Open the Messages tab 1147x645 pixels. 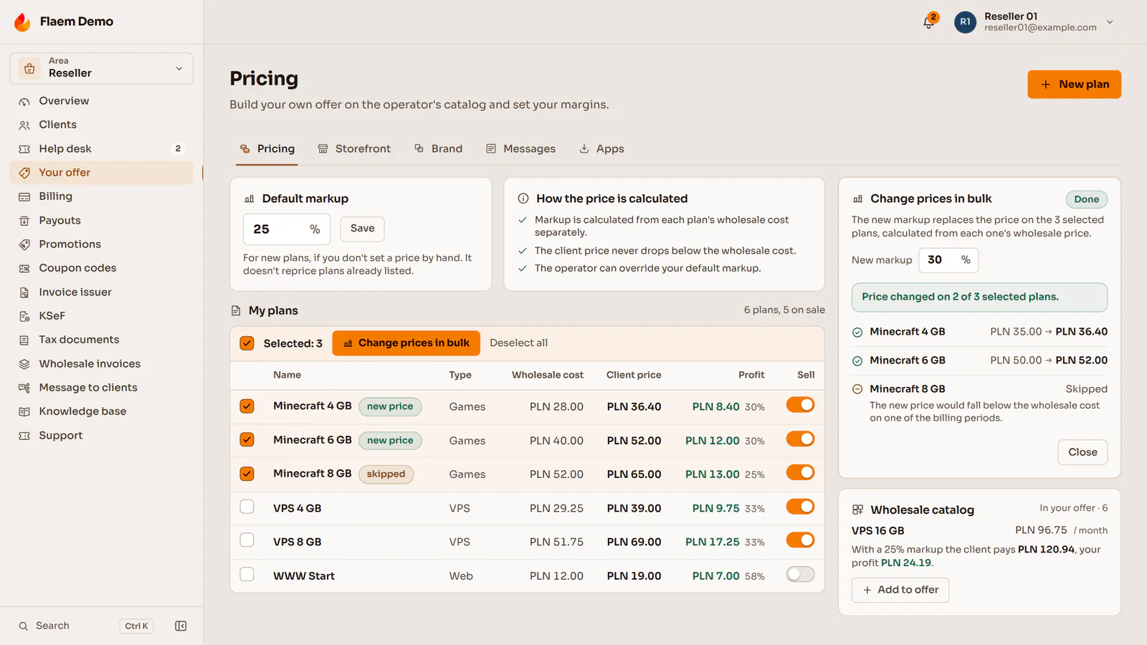coord(520,149)
